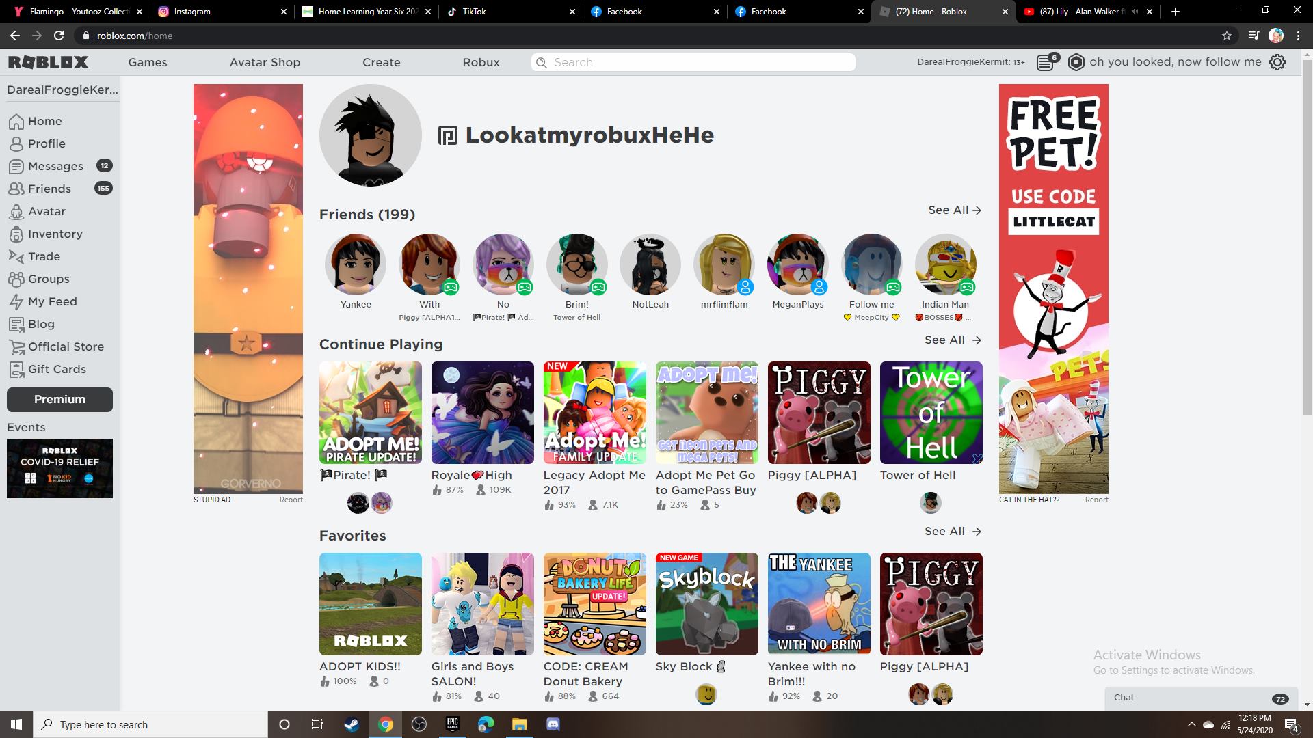1313x738 pixels.
Task: Reload the page
Action: click(59, 36)
